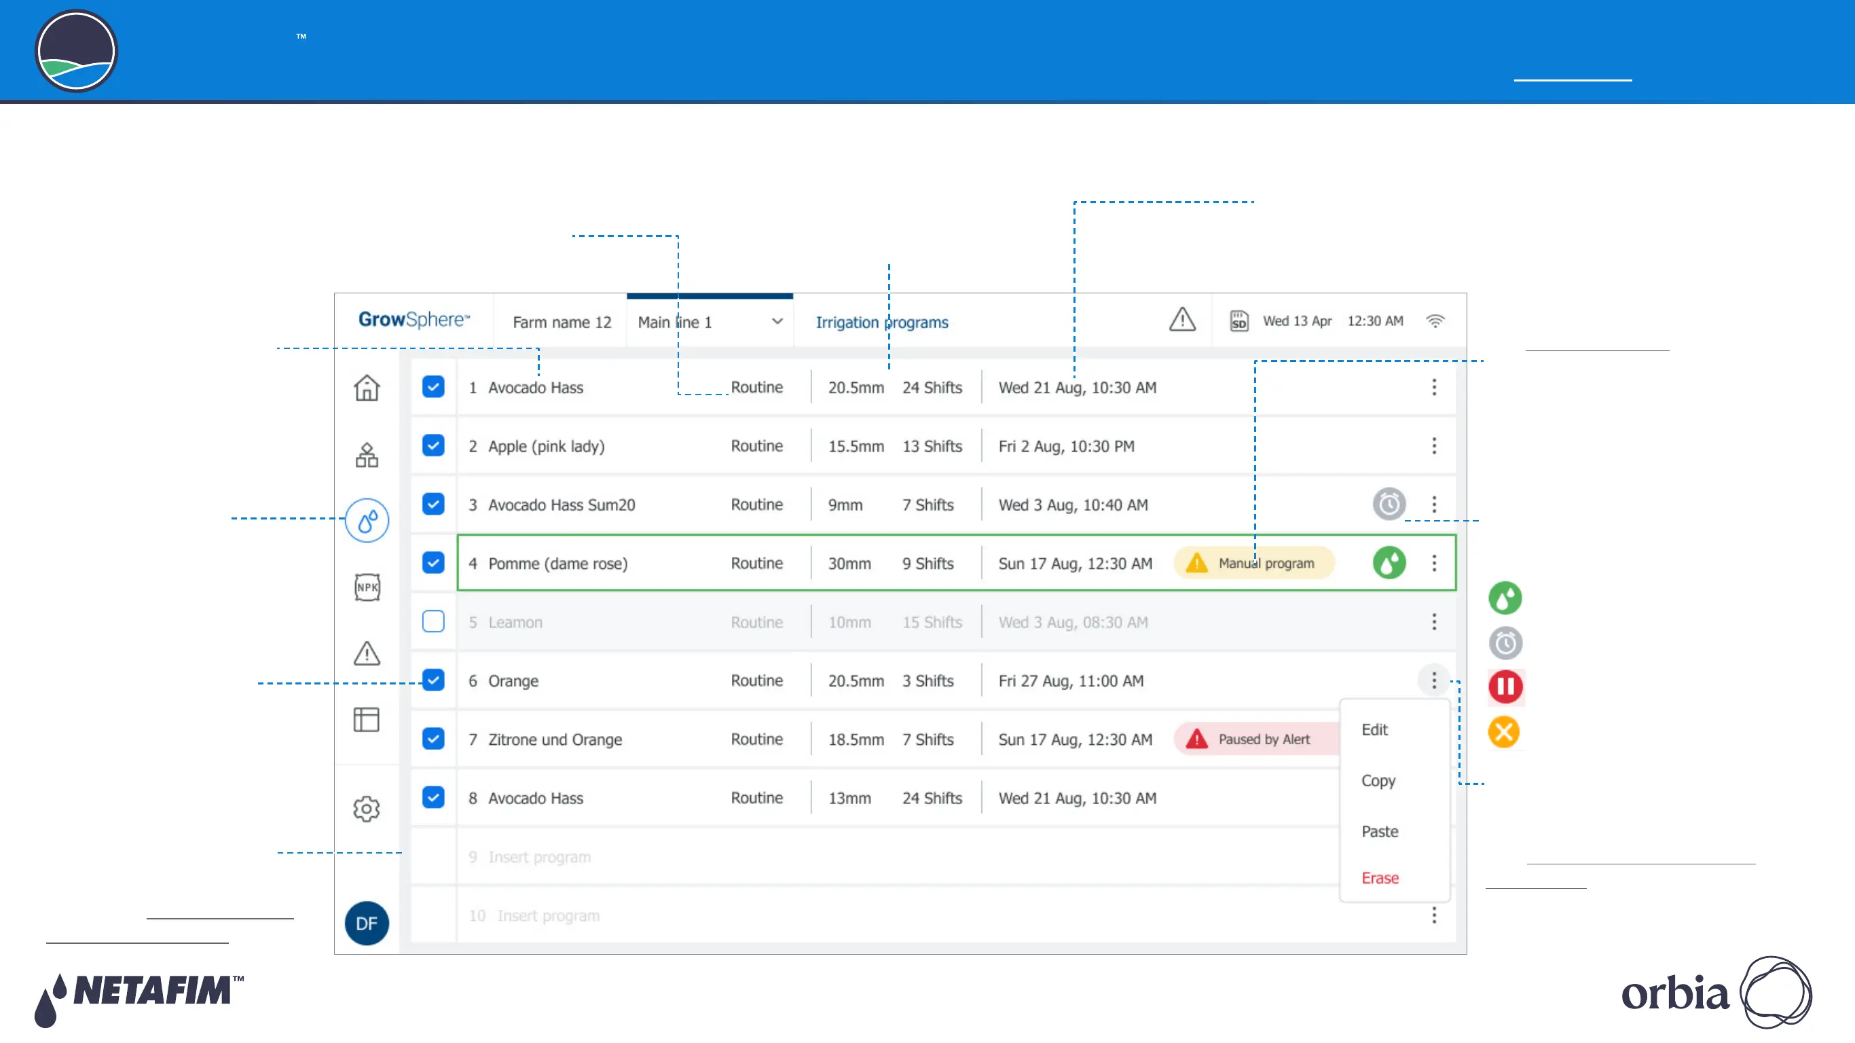Close the Orange row options menu
This screenshot has width=1855, height=1043.
tap(1434, 680)
